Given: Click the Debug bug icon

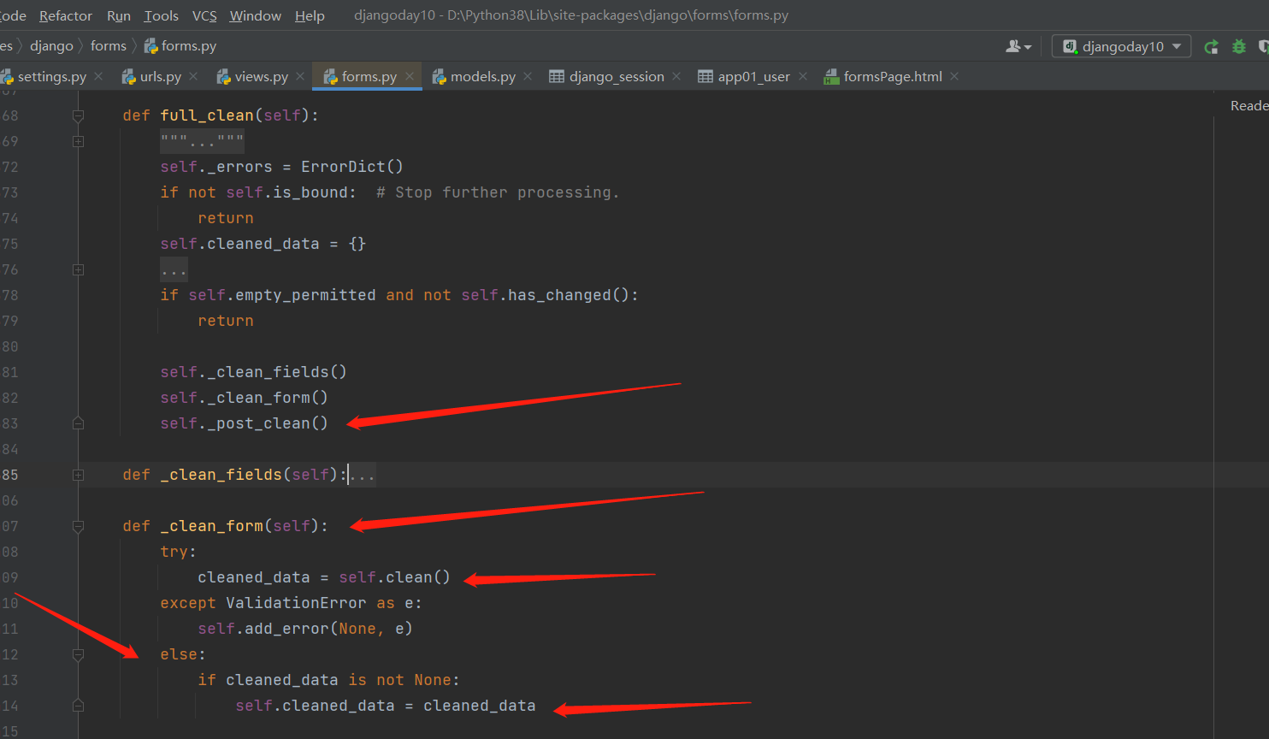Looking at the screenshot, I should click(x=1239, y=46).
